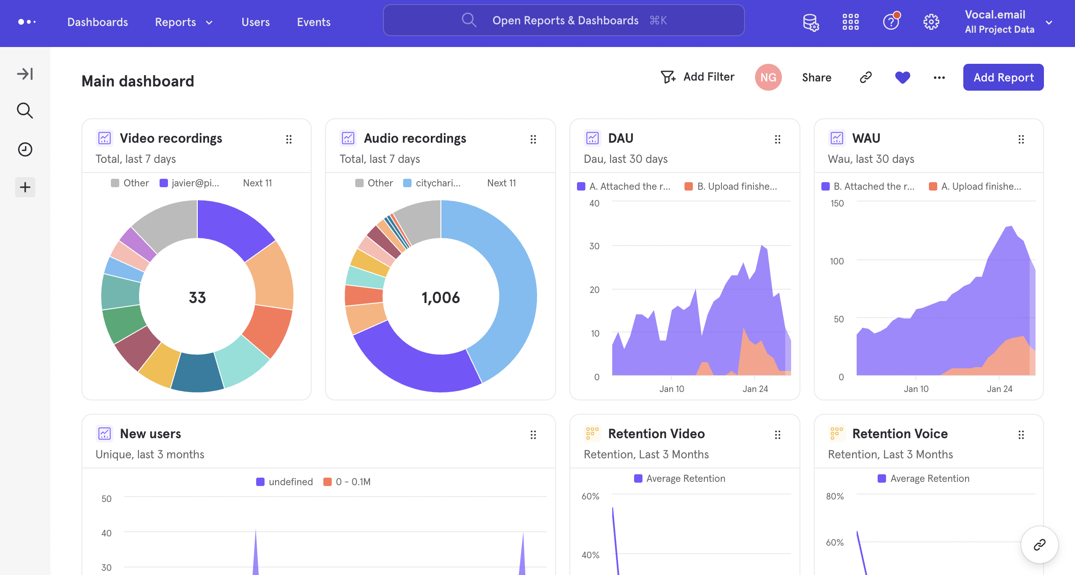The height and width of the screenshot is (575, 1075).
Task: Toggle the Other legend in Audio recordings
Action: [x=374, y=183]
